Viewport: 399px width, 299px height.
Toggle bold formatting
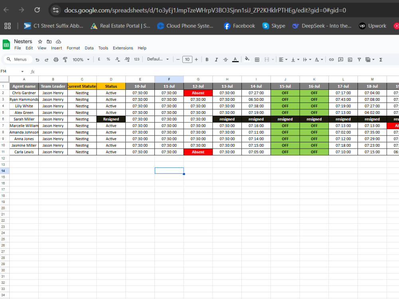[207, 59]
